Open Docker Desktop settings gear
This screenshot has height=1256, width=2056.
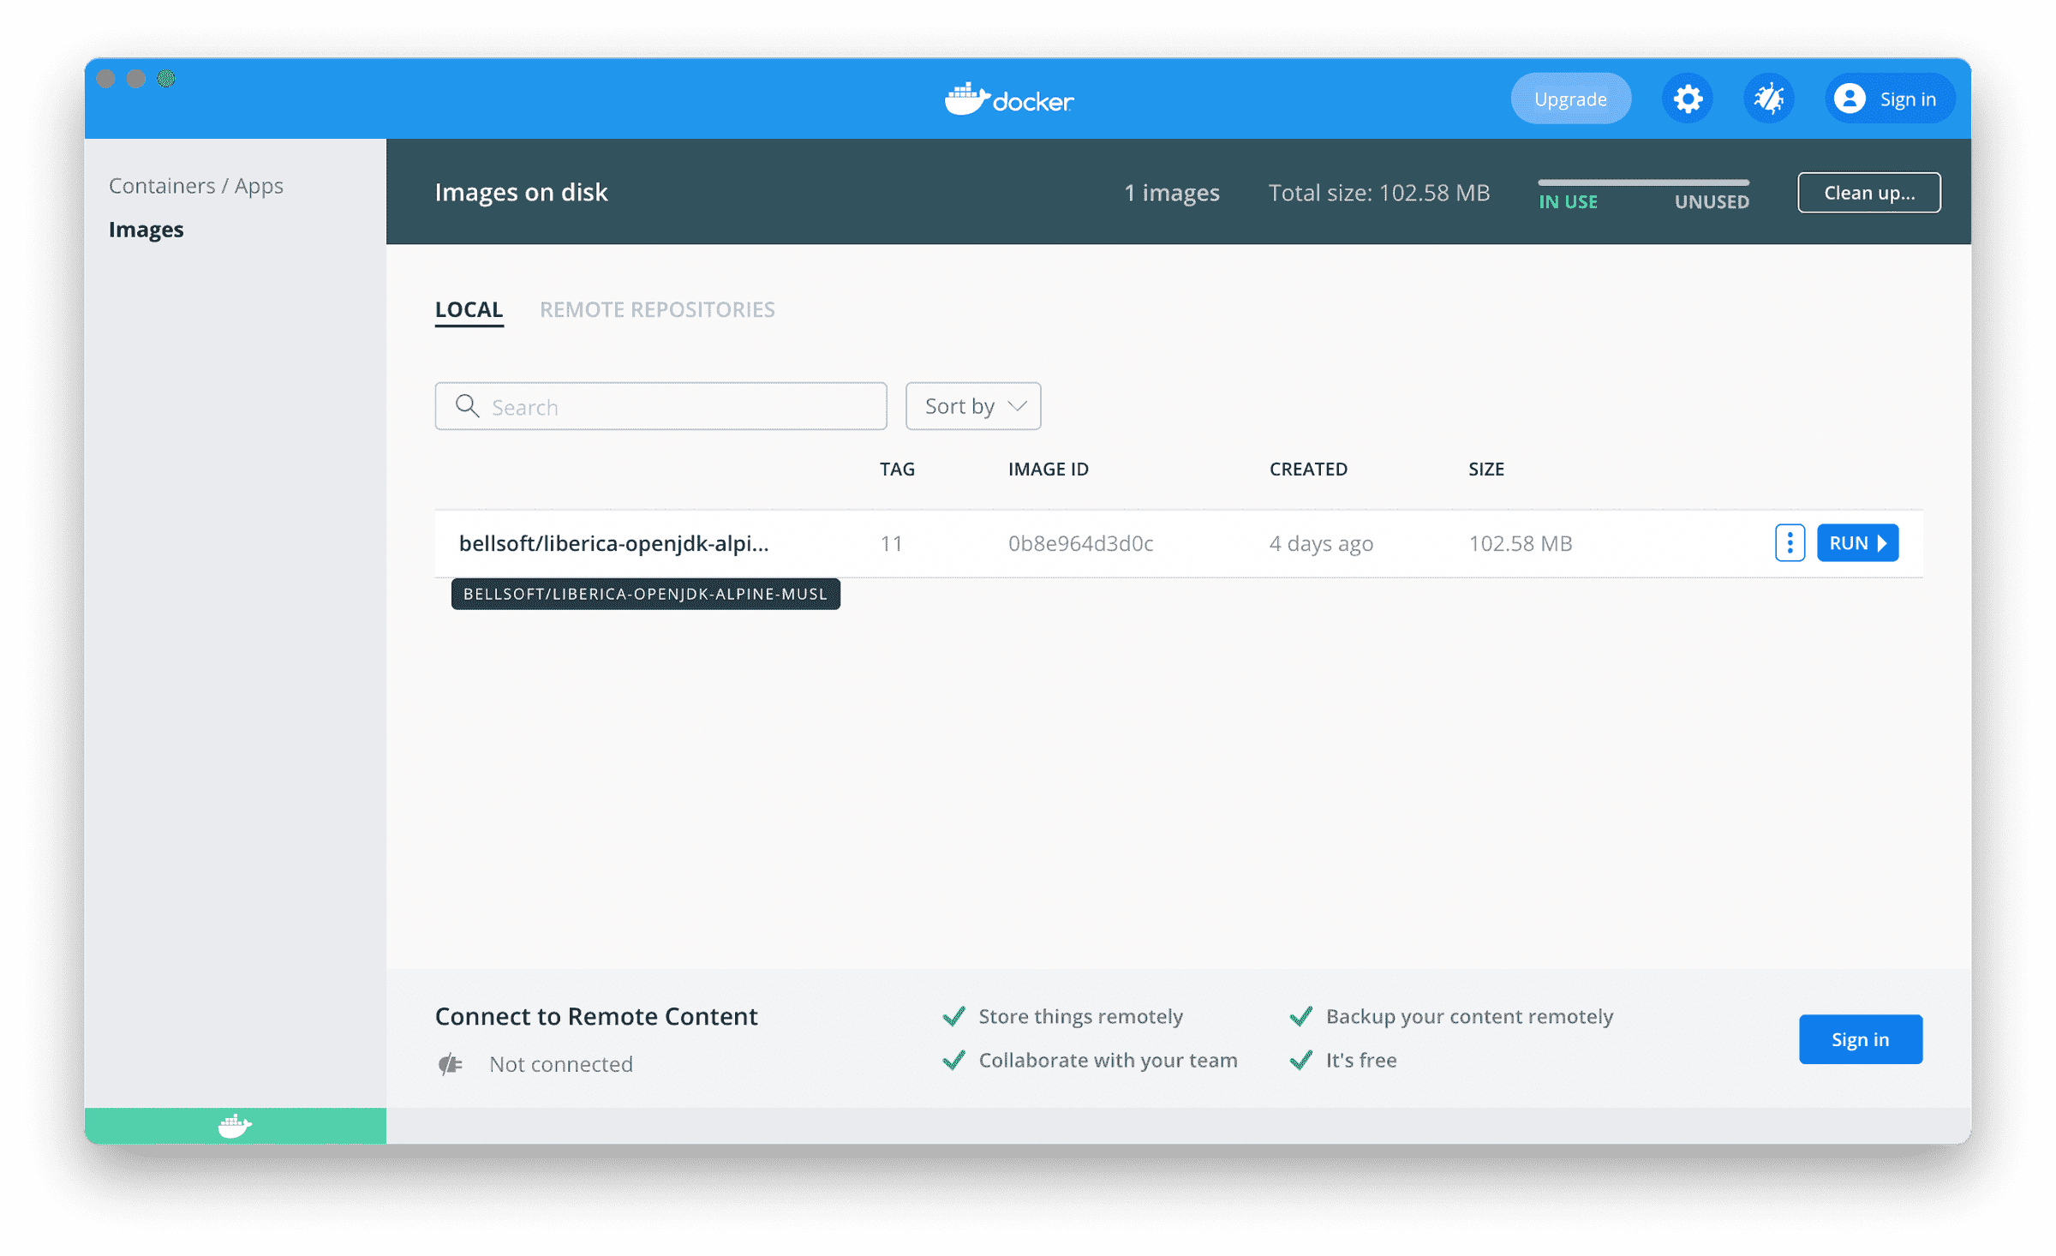pyautogui.click(x=1687, y=98)
